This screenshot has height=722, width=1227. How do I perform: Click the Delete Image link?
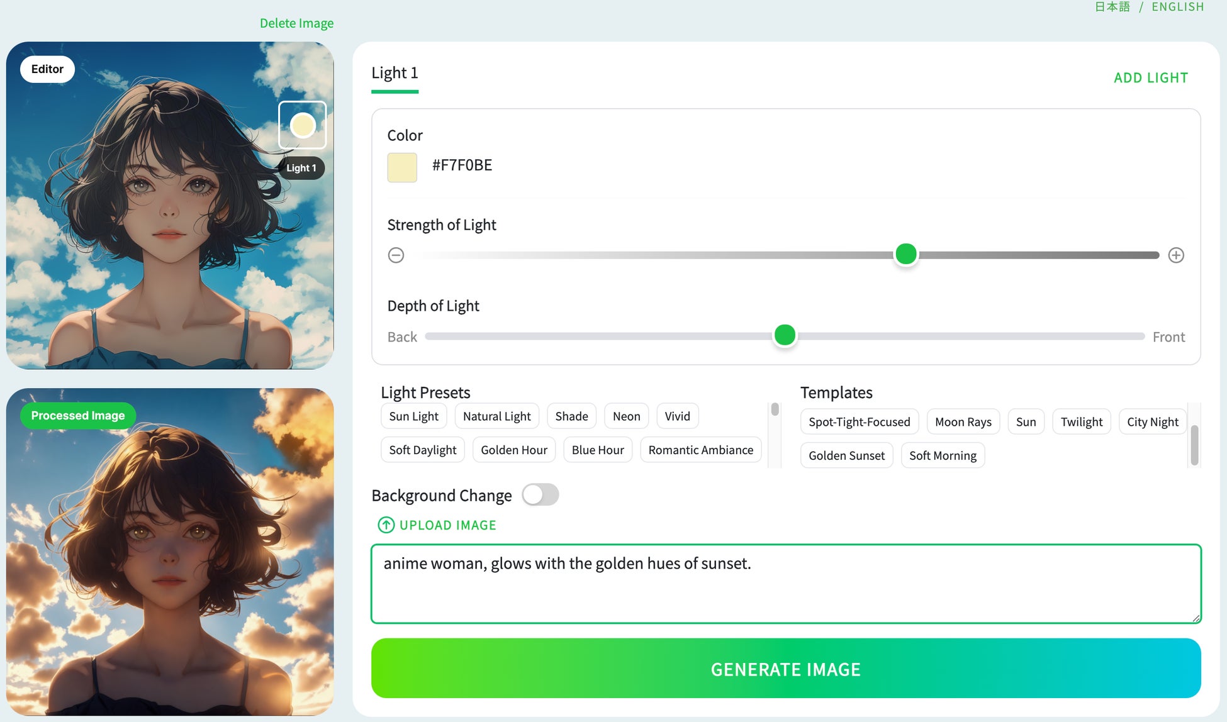click(x=296, y=23)
